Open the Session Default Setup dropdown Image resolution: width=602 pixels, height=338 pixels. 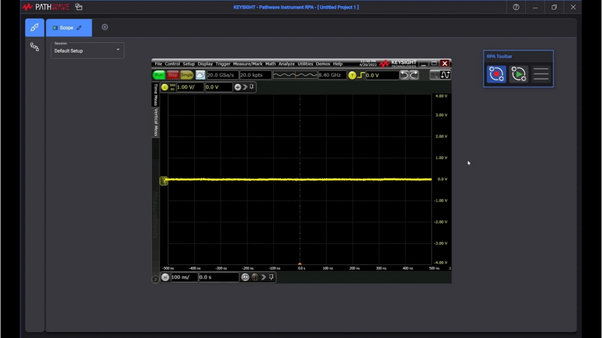(x=87, y=50)
